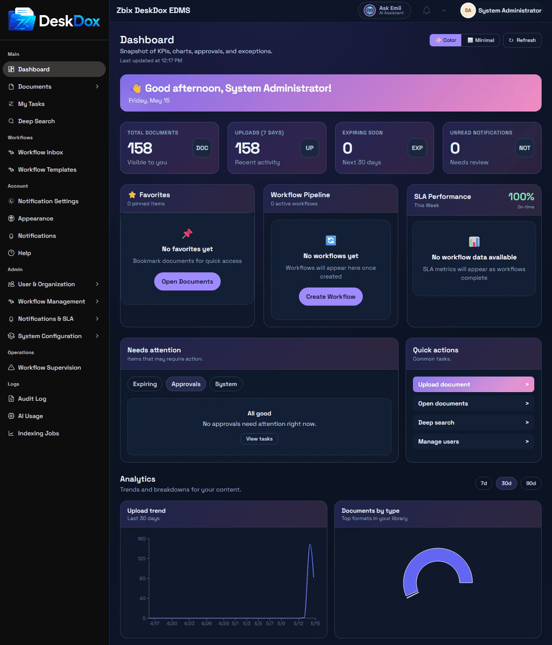Click the Last updated at 12:17 PM text
552x645 pixels.
[151, 61]
